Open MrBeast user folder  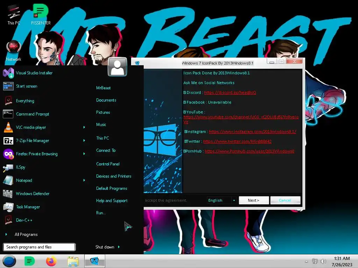click(103, 88)
